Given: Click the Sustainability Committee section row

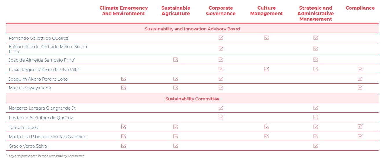Looking at the screenshot, I should click(x=192, y=99).
